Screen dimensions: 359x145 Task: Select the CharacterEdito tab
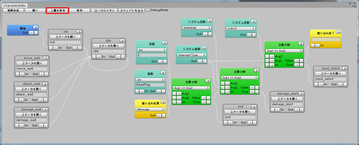14,5
